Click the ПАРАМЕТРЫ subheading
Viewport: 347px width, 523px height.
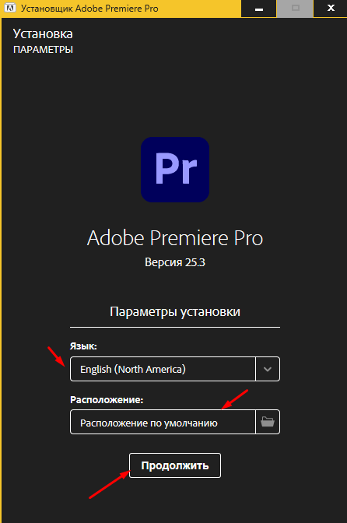(43, 50)
